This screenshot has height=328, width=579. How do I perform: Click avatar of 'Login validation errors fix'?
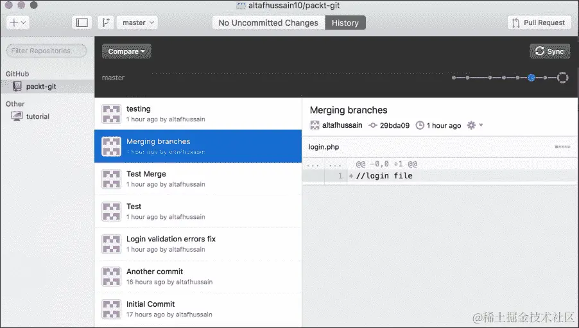[x=112, y=244]
